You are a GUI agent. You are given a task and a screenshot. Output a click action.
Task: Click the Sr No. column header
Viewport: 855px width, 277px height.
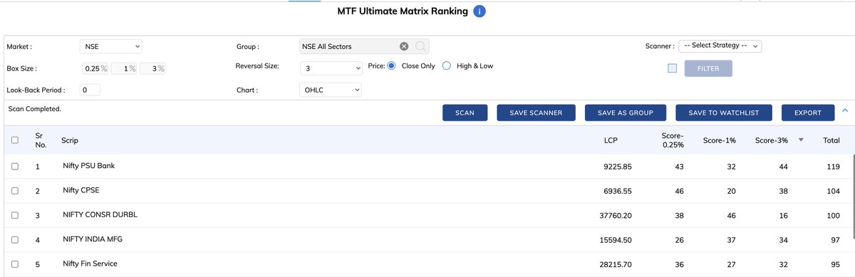tap(41, 140)
